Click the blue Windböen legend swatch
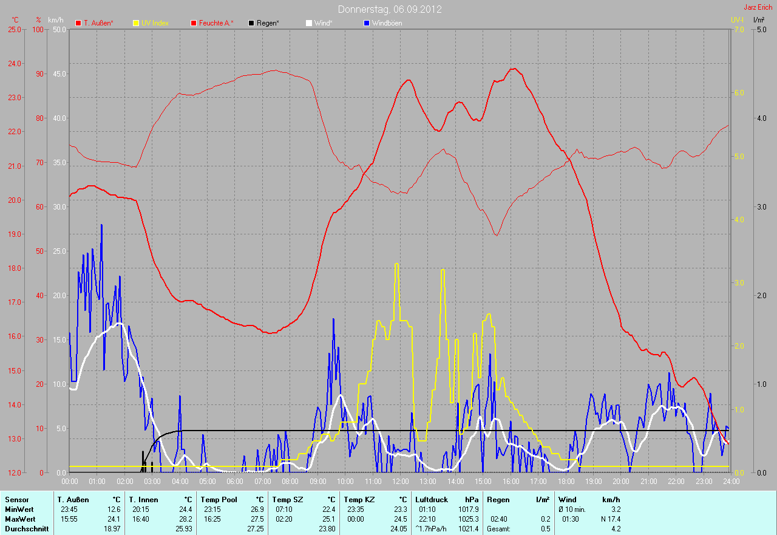The image size is (777, 535). [367, 23]
